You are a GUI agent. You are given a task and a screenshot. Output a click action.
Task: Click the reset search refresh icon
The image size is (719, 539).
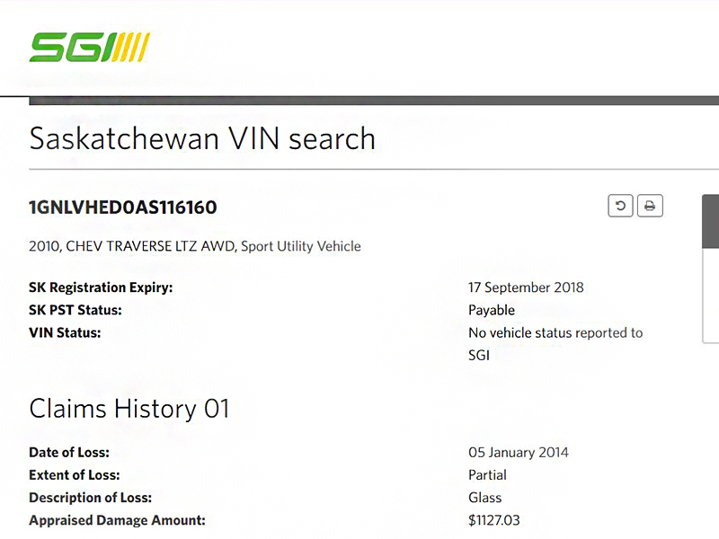coord(620,206)
